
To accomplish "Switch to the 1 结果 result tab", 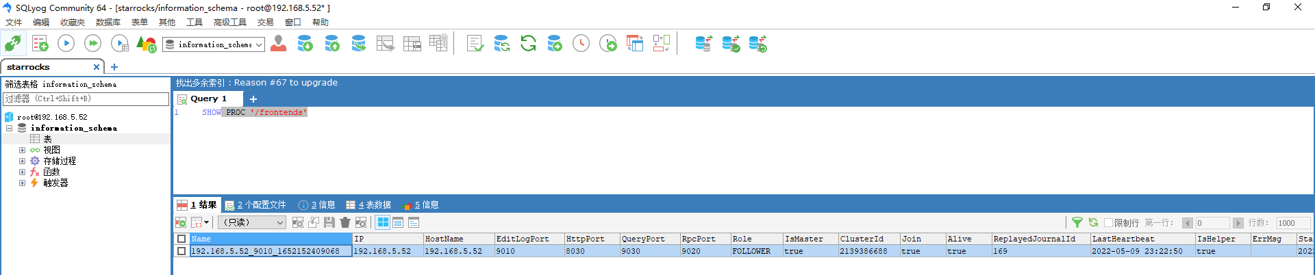I will click(197, 205).
